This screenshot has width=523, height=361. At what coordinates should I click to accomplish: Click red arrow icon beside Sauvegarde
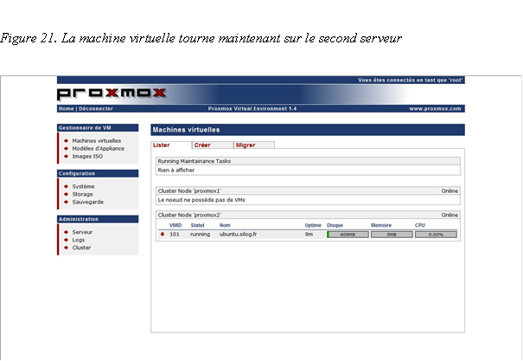point(66,202)
